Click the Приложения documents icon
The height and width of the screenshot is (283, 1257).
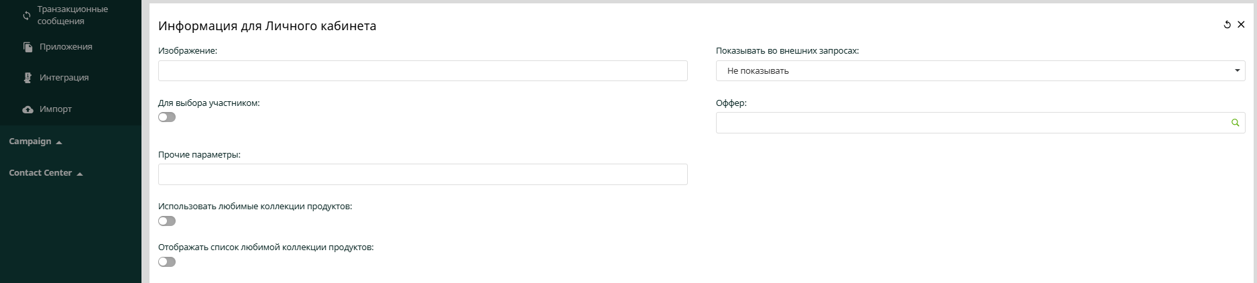pyautogui.click(x=27, y=47)
